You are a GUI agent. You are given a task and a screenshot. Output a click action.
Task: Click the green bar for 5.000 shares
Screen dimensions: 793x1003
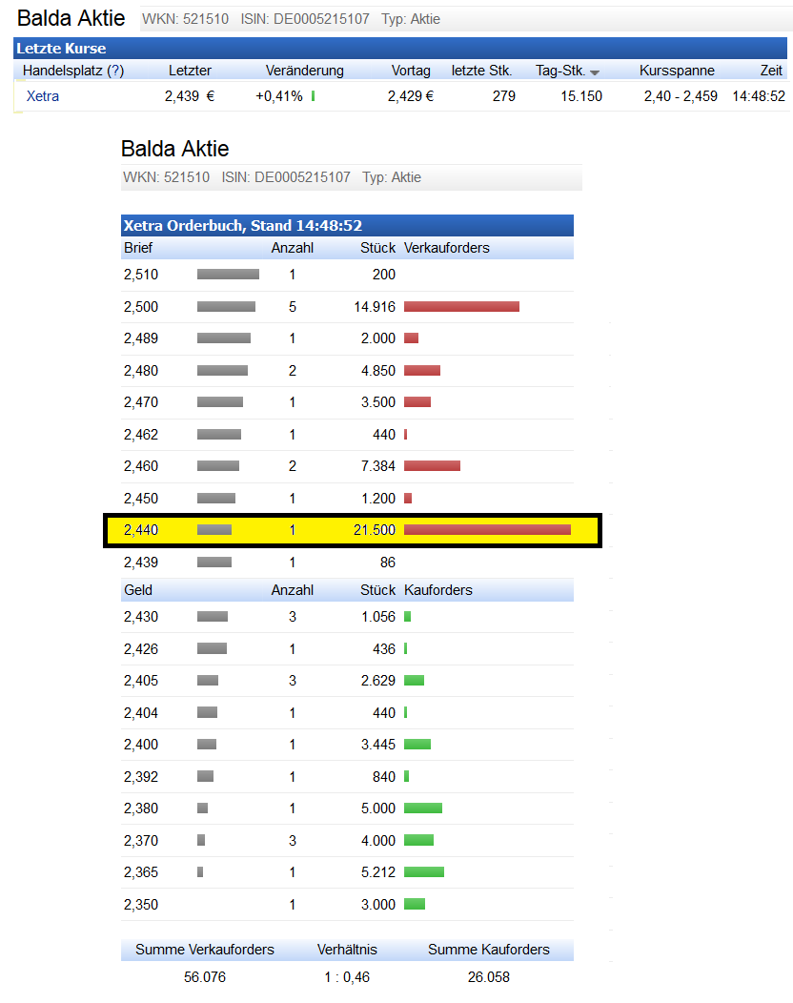tap(423, 809)
